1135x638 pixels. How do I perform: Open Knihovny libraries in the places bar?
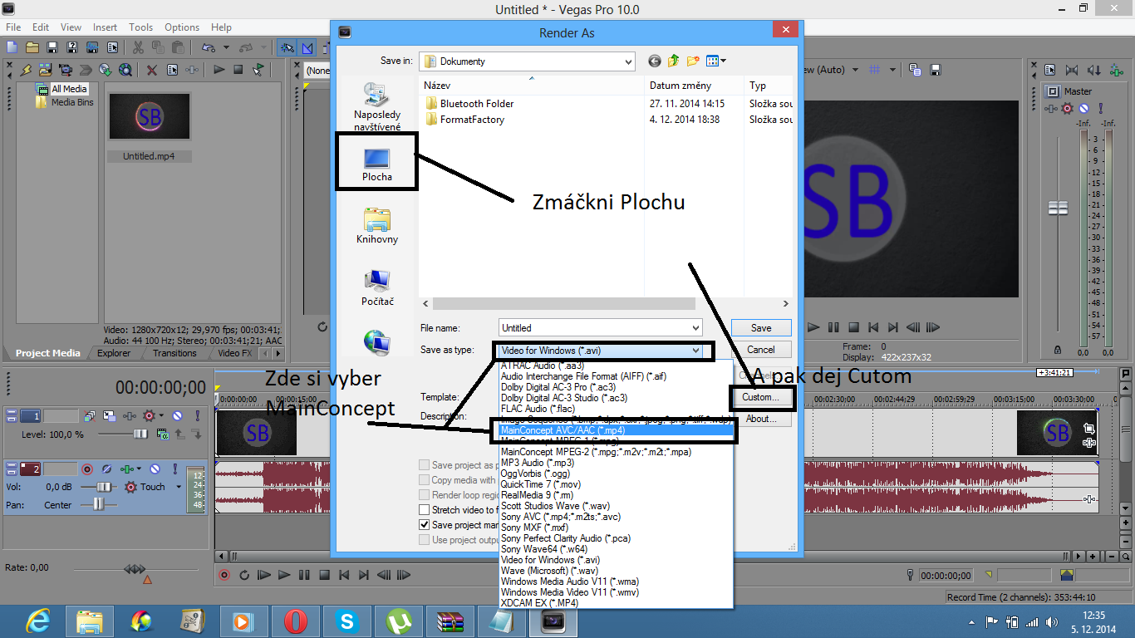[x=376, y=226]
